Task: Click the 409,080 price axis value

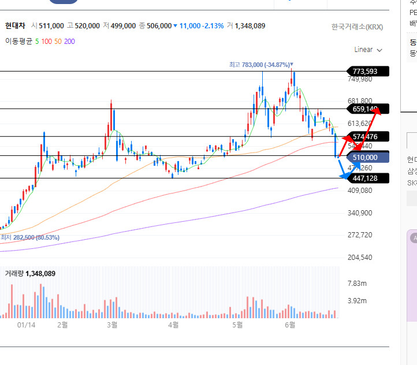Action: tap(360, 191)
